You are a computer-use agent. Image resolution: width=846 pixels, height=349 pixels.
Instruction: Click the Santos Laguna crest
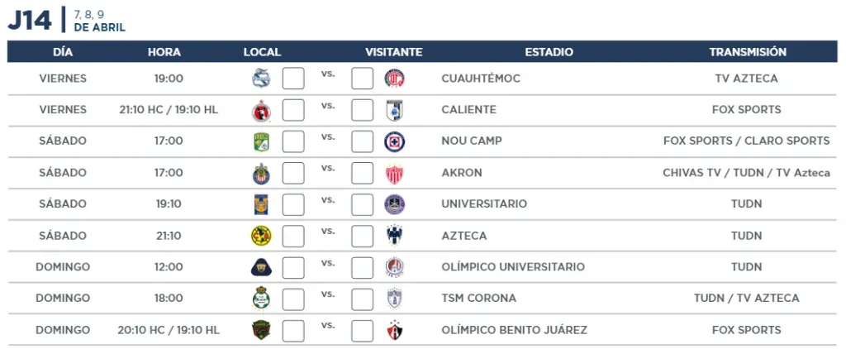click(261, 299)
